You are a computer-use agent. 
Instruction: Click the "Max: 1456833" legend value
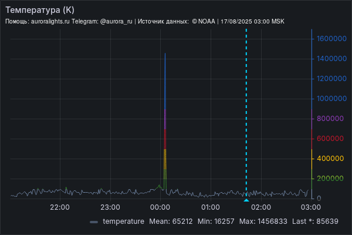click(263, 221)
